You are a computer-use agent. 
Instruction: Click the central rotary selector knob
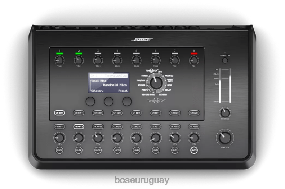coord(156,83)
